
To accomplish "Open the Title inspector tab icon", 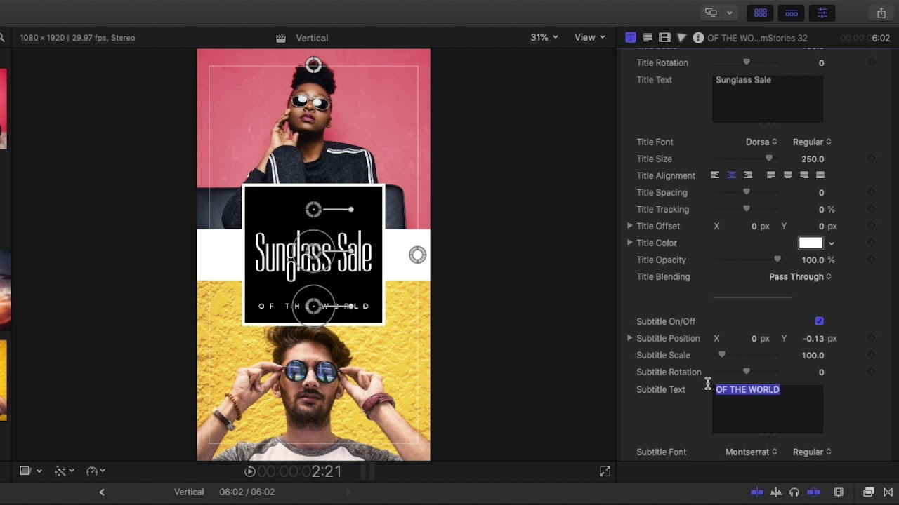I will [x=631, y=38].
